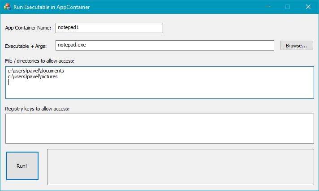
Task: Click the 'Registry keys to allow access:' label
Action: point(37,109)
